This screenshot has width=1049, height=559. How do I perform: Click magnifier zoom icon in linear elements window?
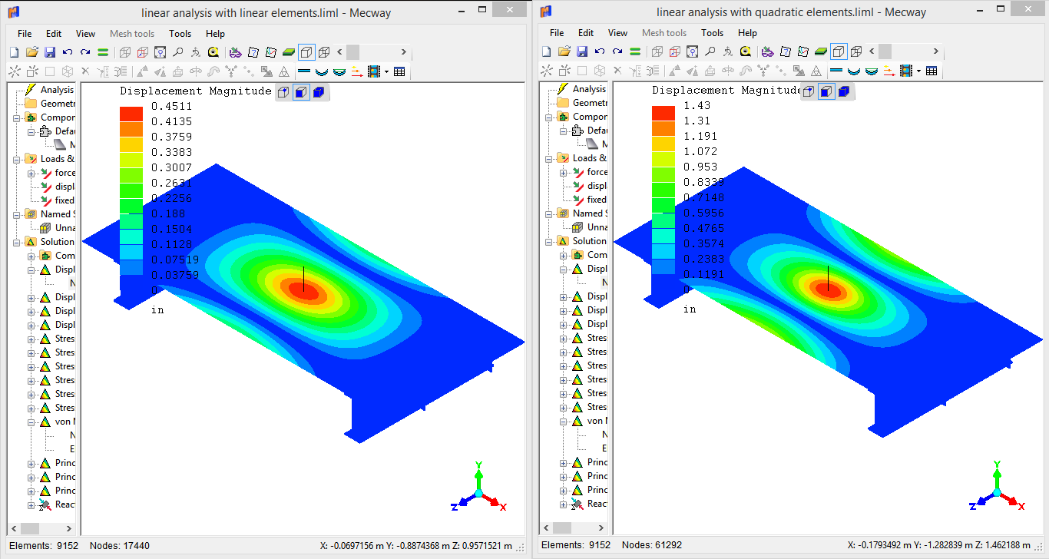point(177,52)
